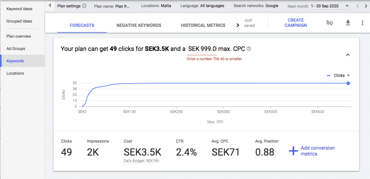Click the Create Campaign button
370x179 pixels.
[x=296, y=23]
